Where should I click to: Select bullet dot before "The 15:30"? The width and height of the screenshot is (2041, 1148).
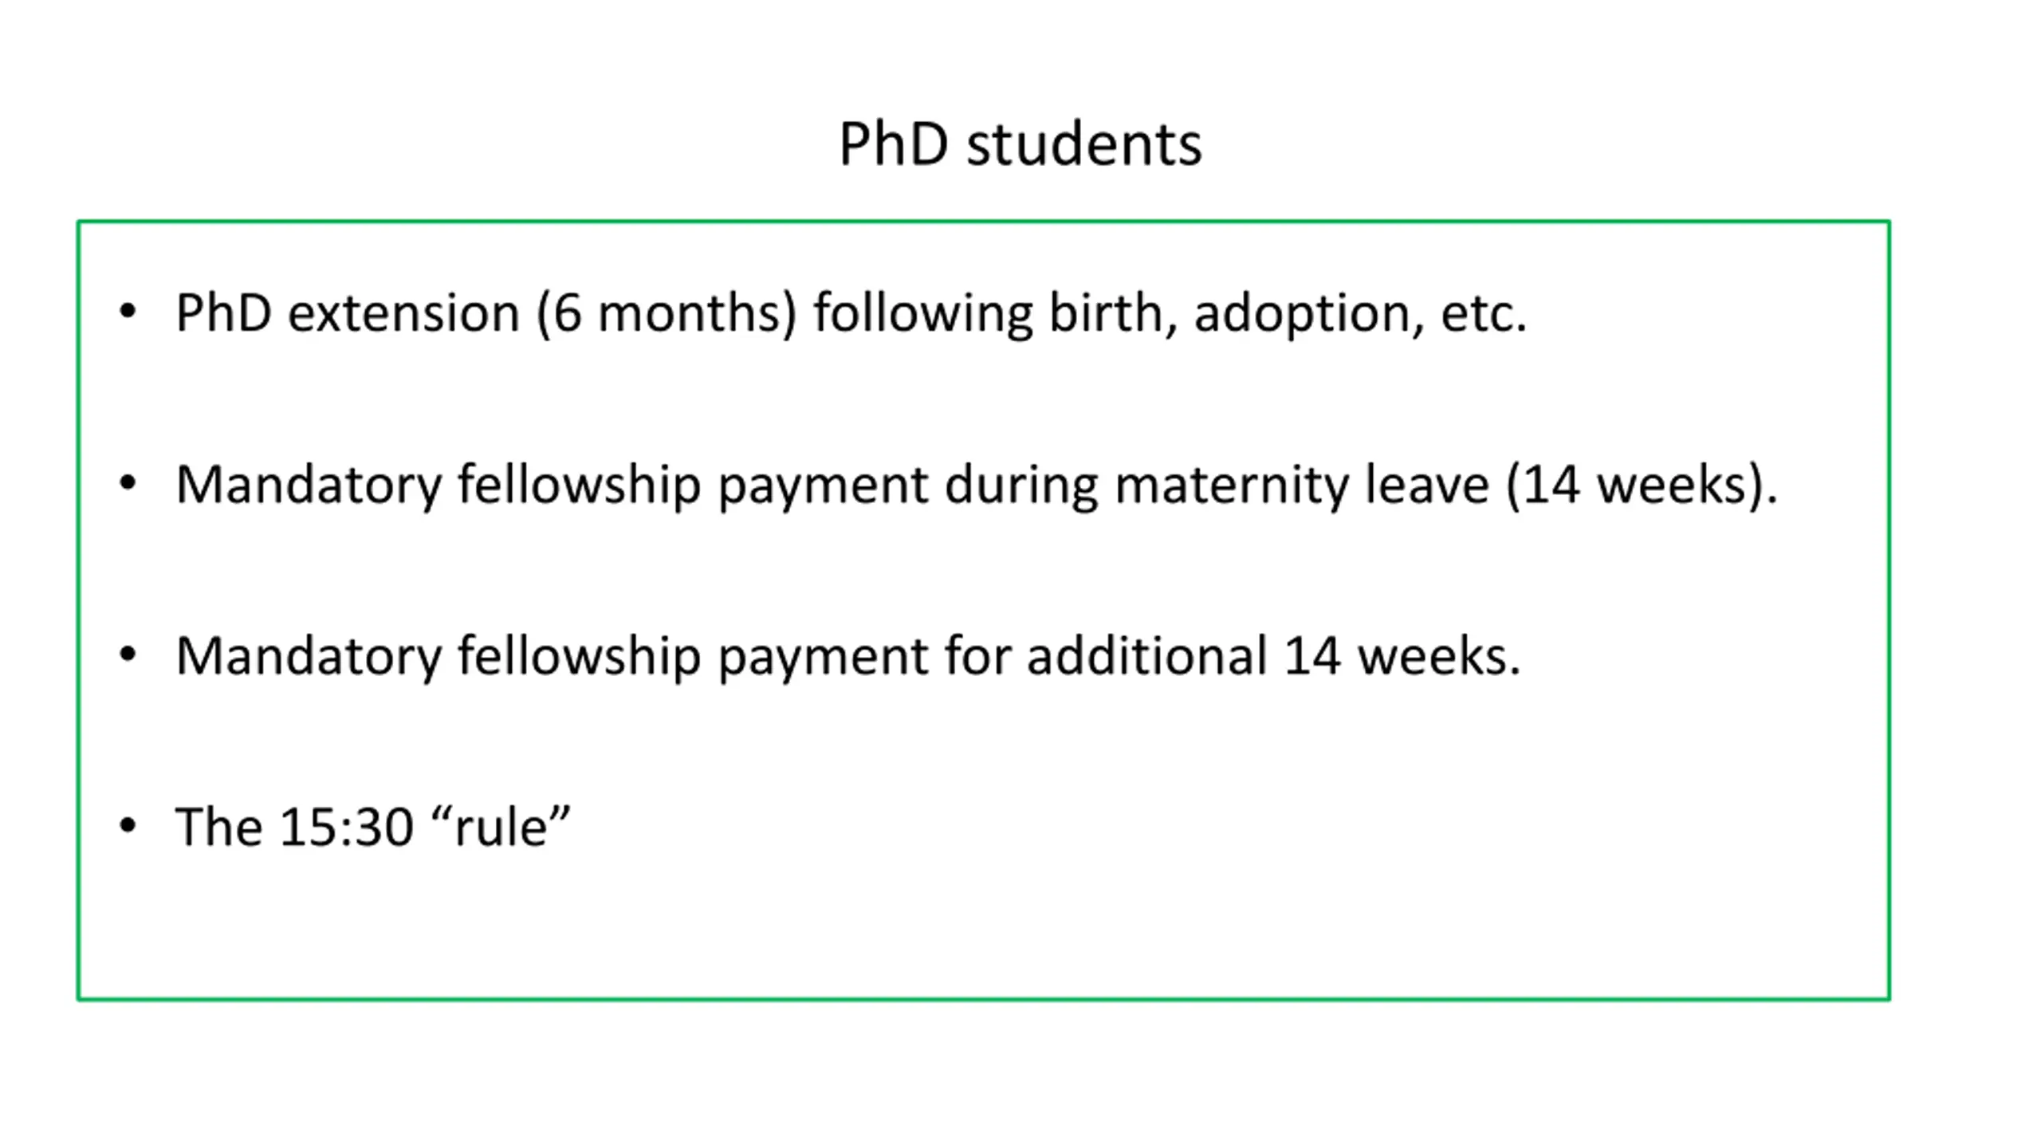point(128,826)
